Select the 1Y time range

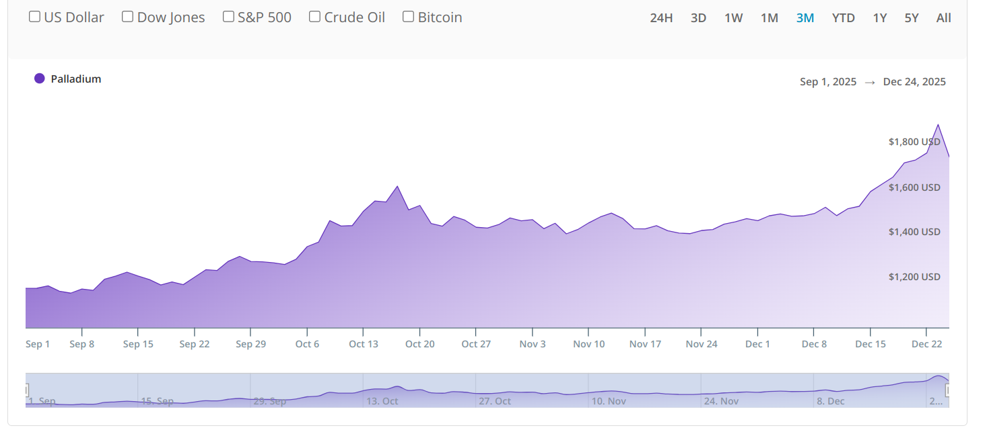tap(879, 18)
